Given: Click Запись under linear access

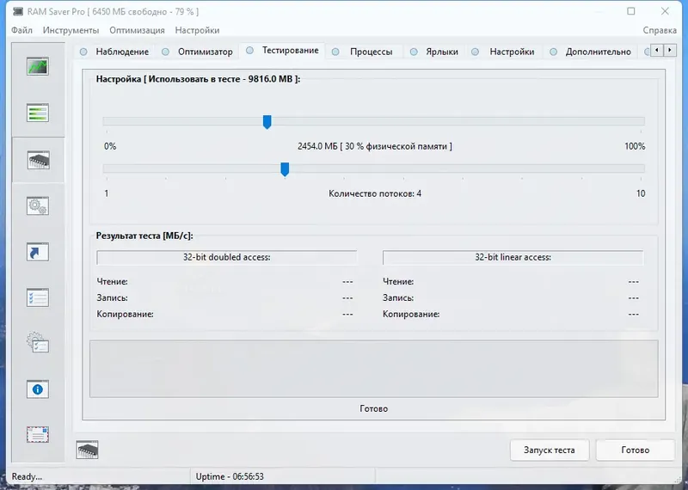Looking at the screenshot, I should 398,297.
